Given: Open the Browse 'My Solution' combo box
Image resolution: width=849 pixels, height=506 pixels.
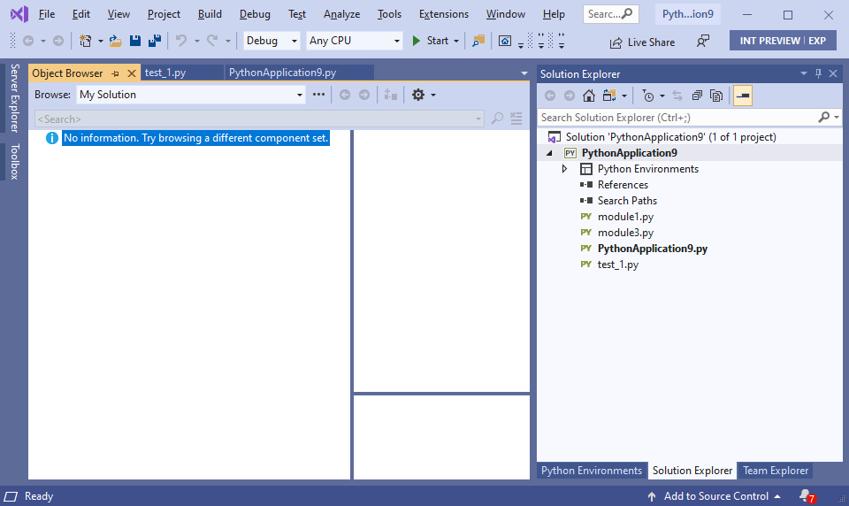Looking at the screenshot, I should click(x=191, y=95).
